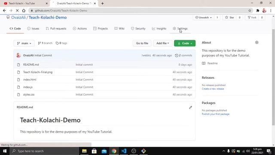Open Microsoft Store from the taskbar
275x155 pixels.
pyautogui.click(x=94, y=151)
